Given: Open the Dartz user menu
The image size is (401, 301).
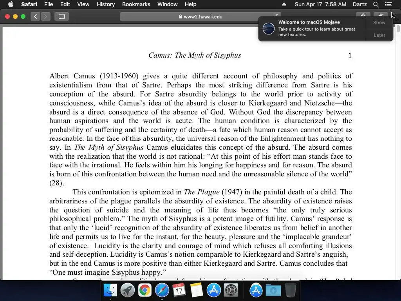Looking at the screenshot, I should tap(359, 4).
